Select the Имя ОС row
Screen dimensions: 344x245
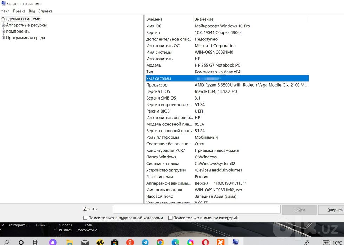(x=227, y=26)
